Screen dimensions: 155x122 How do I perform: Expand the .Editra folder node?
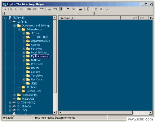pos(24,33)
